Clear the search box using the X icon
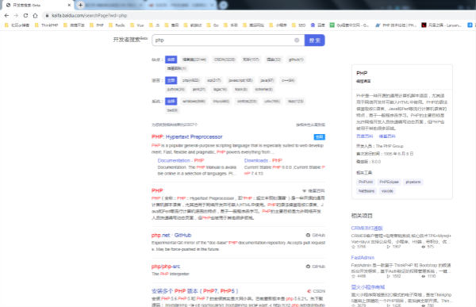This screenshot has width=476, height=307. [x=297, y=40]
